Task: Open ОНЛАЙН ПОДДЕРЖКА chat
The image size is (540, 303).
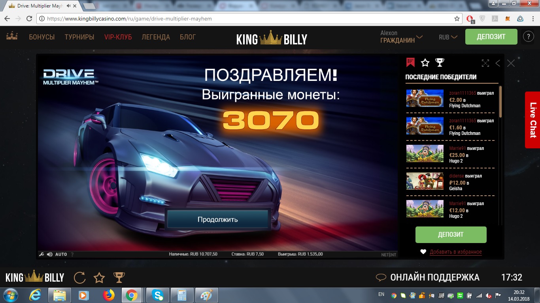Action: [x=427, y=277]
